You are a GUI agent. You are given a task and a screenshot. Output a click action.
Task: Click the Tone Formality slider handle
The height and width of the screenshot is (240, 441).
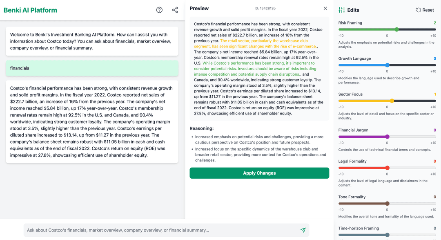point(387,203)
